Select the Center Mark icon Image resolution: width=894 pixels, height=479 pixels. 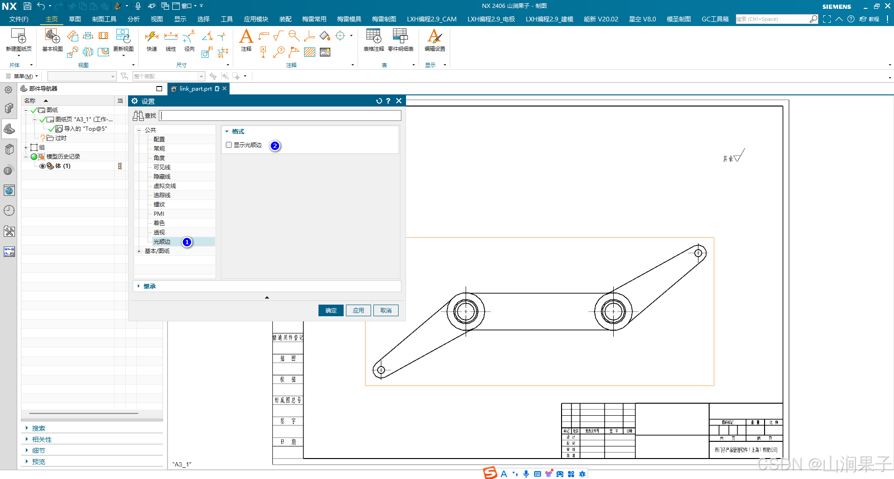[x=340, y=36]
